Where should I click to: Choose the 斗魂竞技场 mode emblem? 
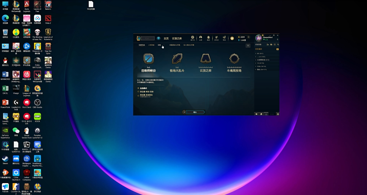[234, 58]
